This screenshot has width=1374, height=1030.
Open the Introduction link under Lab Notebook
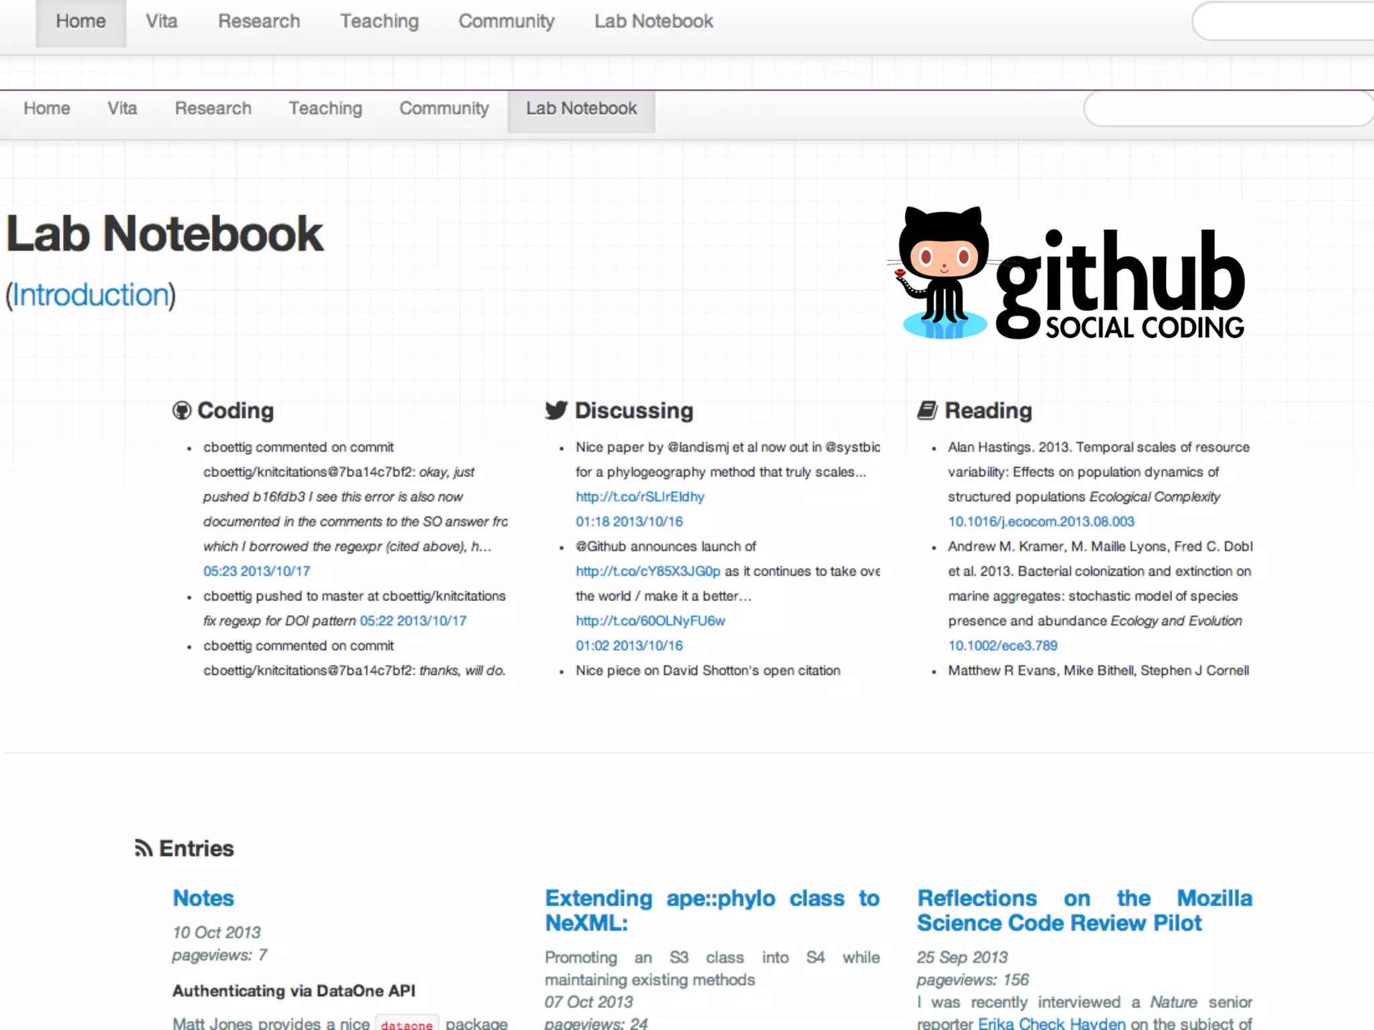[91, 295]
